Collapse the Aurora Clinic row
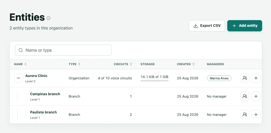The height and width of the screenshot is (133, 271). [x=19, y=78]
